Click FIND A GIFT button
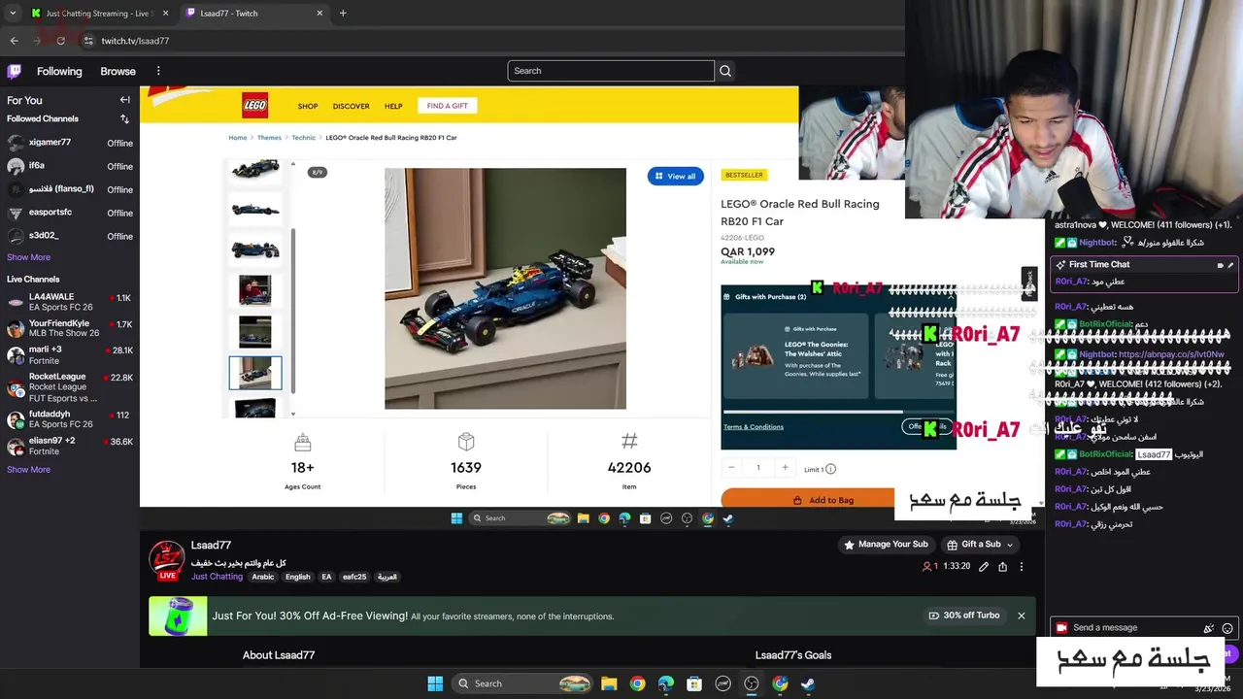The image size is (1243, 699). (447, 106)
